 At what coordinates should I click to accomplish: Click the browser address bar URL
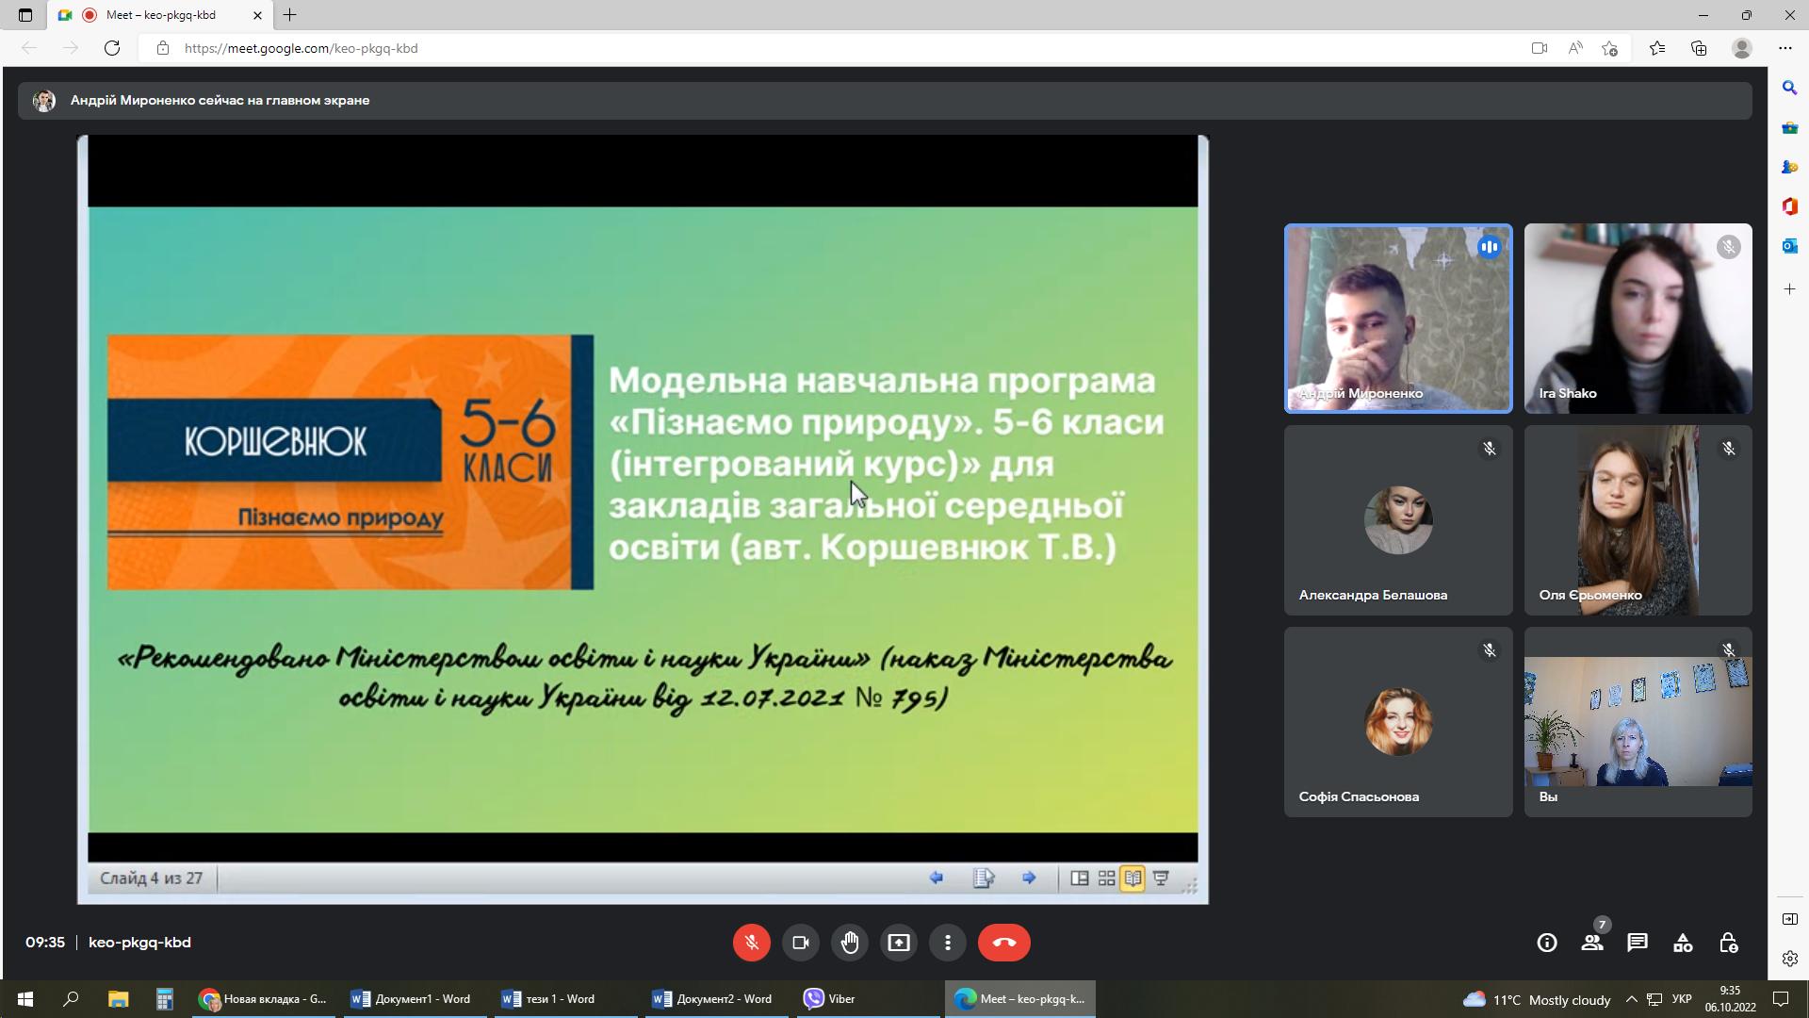(x=301, y=48)
